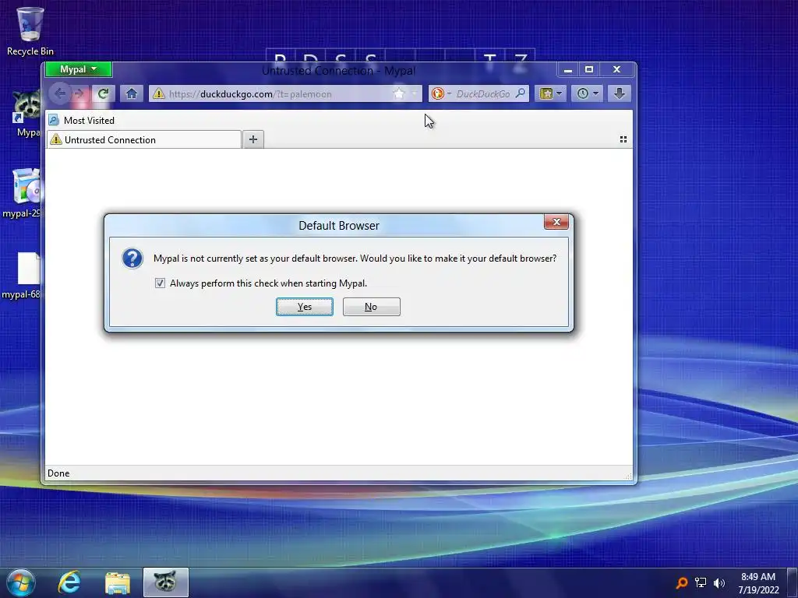Select the Untrusted Connection tab

click(x=144, y=140)
